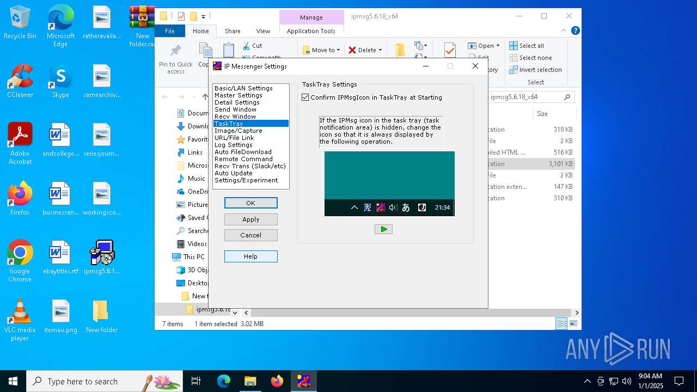Select New folder on desktop
Image resolution: width=697 pixels, height=392 pixels.
[101, 316]
